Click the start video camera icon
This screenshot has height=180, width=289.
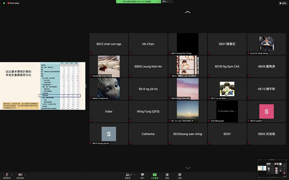click(x=20, y=175)
